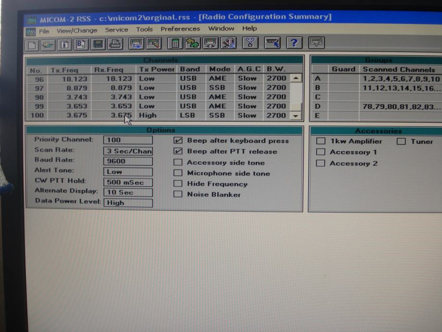
Task: Click the headset service toolbar icon
Action: click(228, 43)
